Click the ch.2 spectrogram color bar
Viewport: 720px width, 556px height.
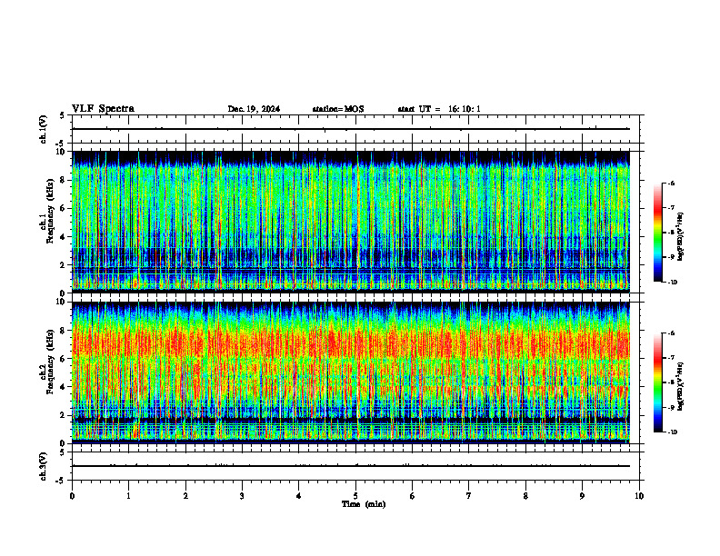pos(658,382)
